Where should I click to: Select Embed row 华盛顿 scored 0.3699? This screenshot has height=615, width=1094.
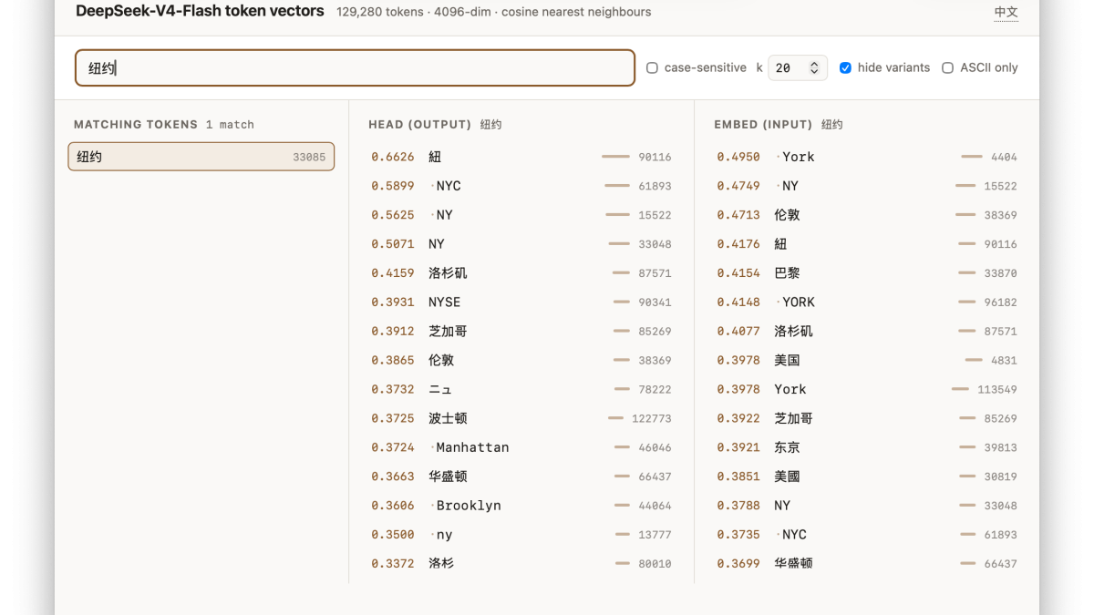(x=867, y=564)
